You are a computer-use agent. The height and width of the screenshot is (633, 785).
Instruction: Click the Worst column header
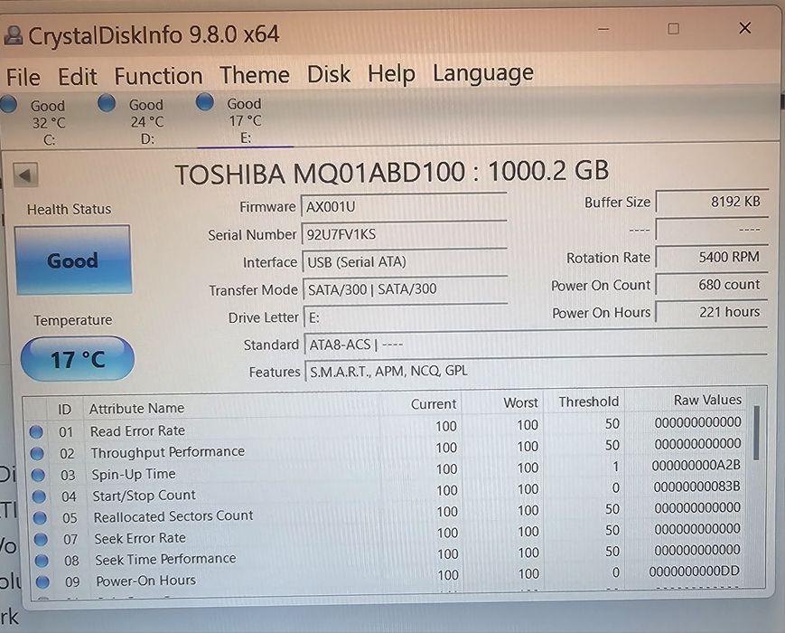point(520,402)
